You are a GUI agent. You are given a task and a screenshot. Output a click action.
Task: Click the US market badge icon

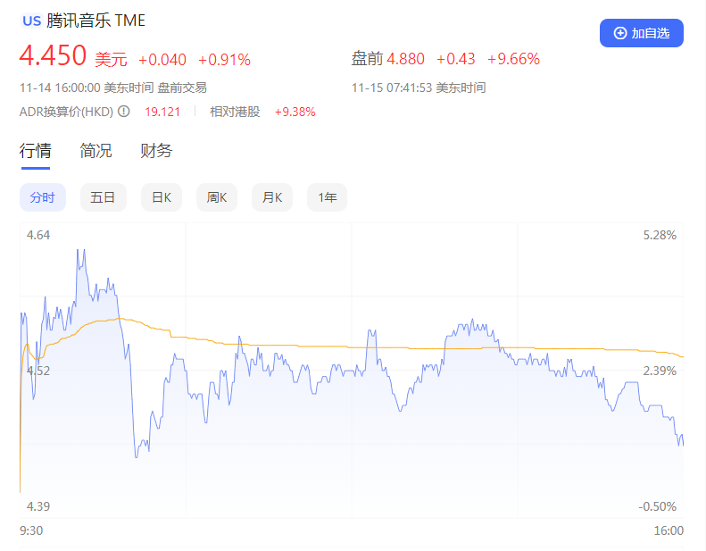click(x=31, y=21)
